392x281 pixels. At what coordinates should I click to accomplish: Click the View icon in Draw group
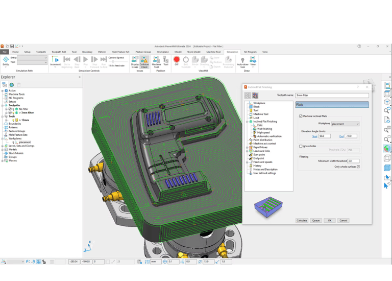coord(253,61)
